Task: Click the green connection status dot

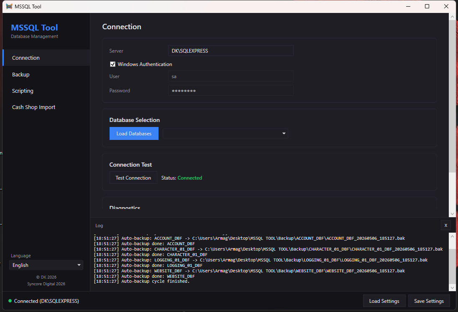Action: click(10, 301)
